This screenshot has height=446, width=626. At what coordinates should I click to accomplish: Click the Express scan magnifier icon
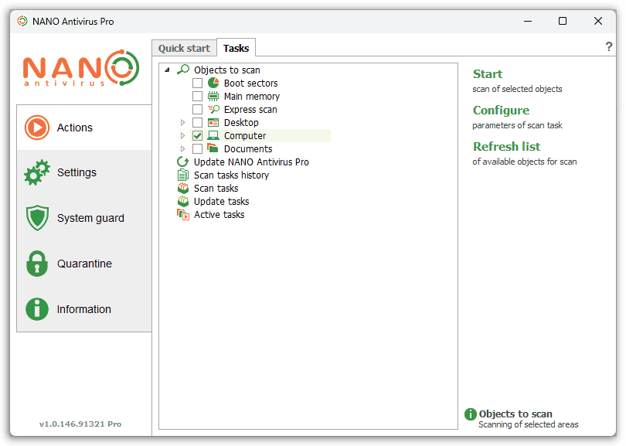click(213, 110)
